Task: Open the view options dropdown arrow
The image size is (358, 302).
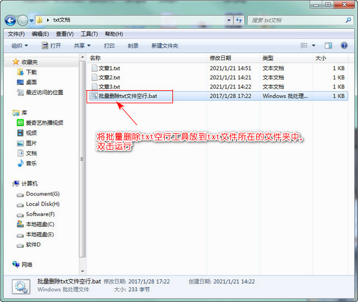Action: 313,45
